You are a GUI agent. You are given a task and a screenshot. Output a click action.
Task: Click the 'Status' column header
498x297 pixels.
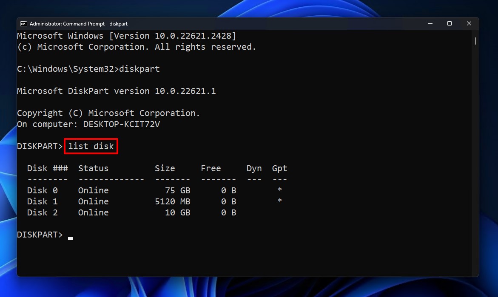click(93, 168)
